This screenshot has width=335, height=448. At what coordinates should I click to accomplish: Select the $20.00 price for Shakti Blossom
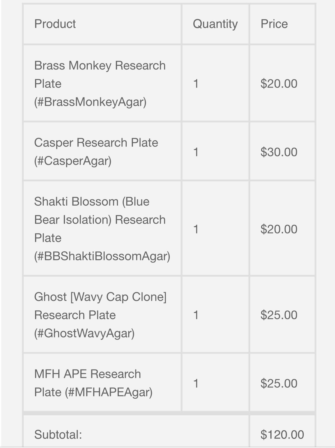click(279, 229)
